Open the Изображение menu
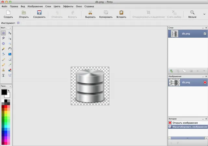 click(35, 7)
